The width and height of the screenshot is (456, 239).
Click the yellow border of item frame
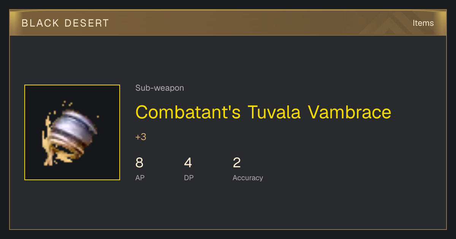click(72, 85)
